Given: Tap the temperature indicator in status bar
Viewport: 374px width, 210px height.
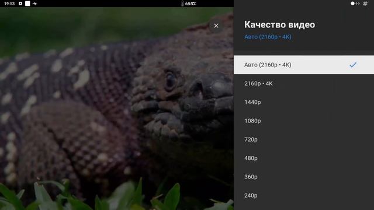Looking at the screenshot, I should point(188,3).
